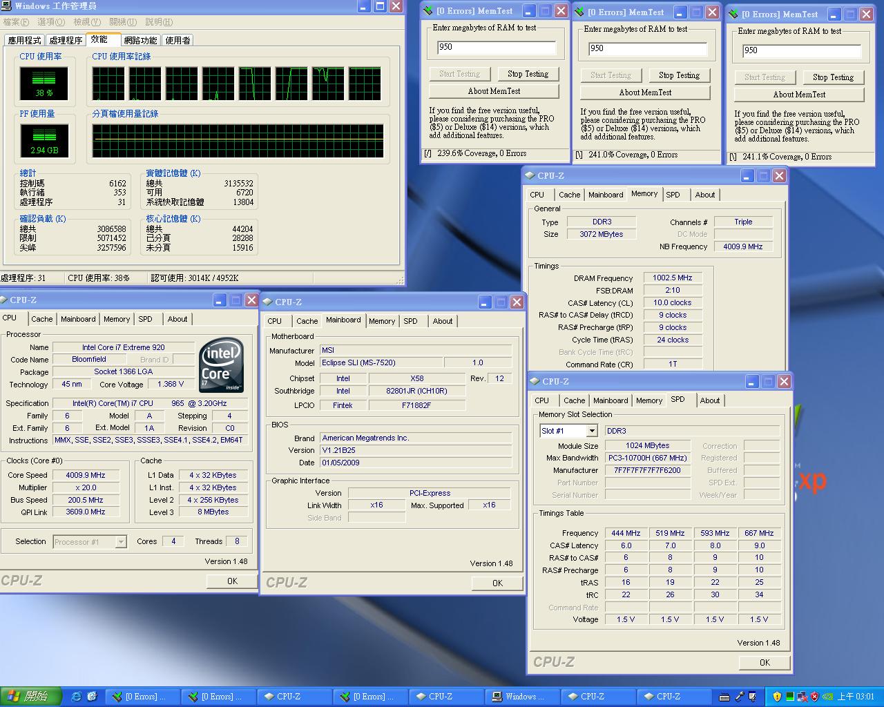The image size is (884, 707).
Task: Click About MemTest in the 239.6% coverage window
Action: 494,91
